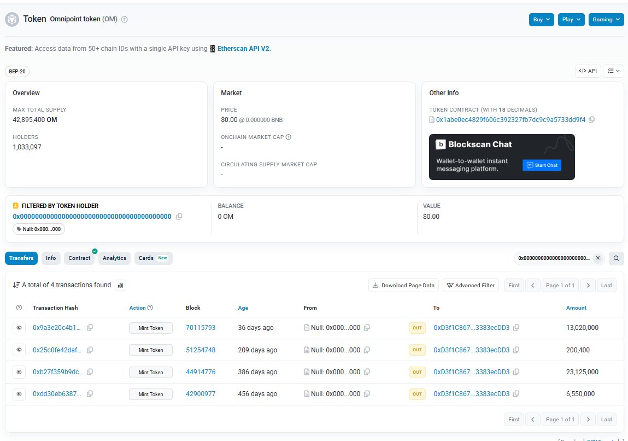Click the BEP-20 badge

tap(17, 71)
